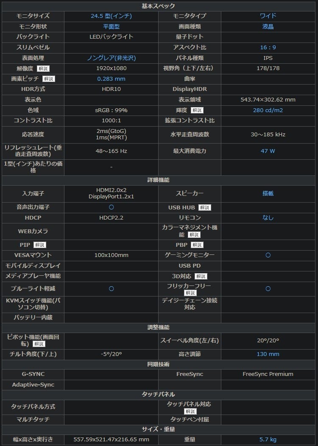Image resolution: width=318 pixels, height=446 pixels.
Task: Click the ノングレア(非光沢) surface link
Action: [111, 58]
